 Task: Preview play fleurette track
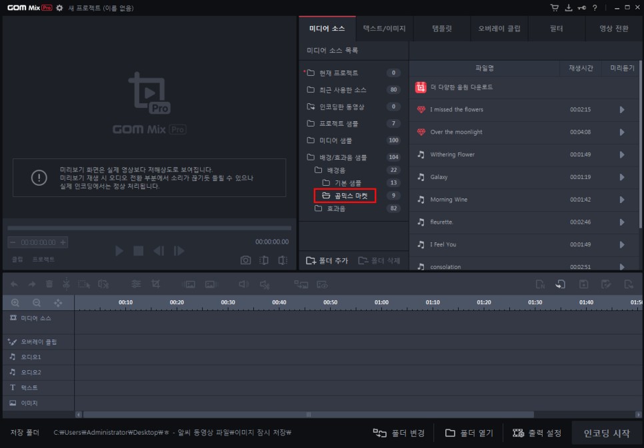pyautogui.click(x=622, y=222)
